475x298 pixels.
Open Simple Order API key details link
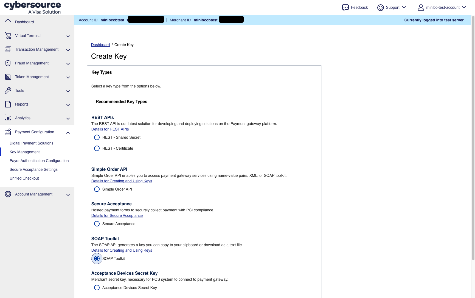point(122,181)
